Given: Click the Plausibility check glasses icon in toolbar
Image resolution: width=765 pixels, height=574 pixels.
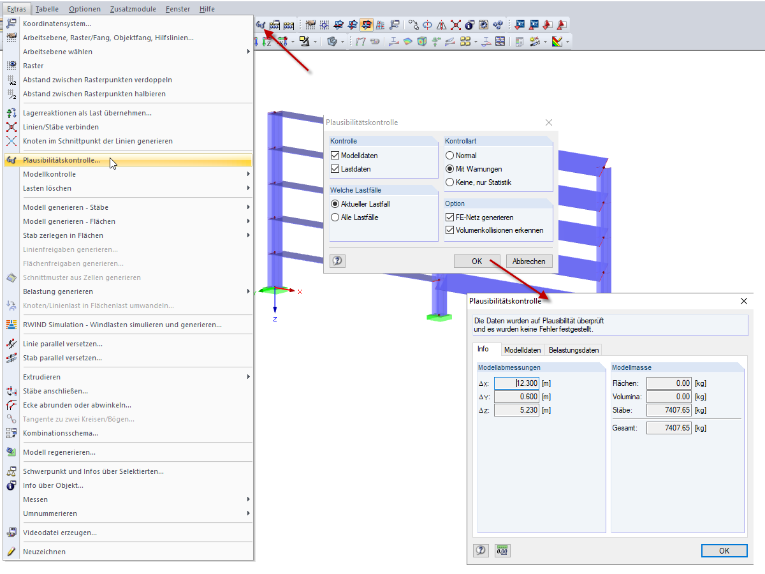Looking at the screenshot, I should (x=260, y=25).
